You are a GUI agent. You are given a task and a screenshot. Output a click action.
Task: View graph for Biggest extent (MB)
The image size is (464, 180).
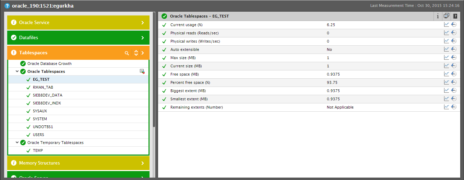pos(446,90)
